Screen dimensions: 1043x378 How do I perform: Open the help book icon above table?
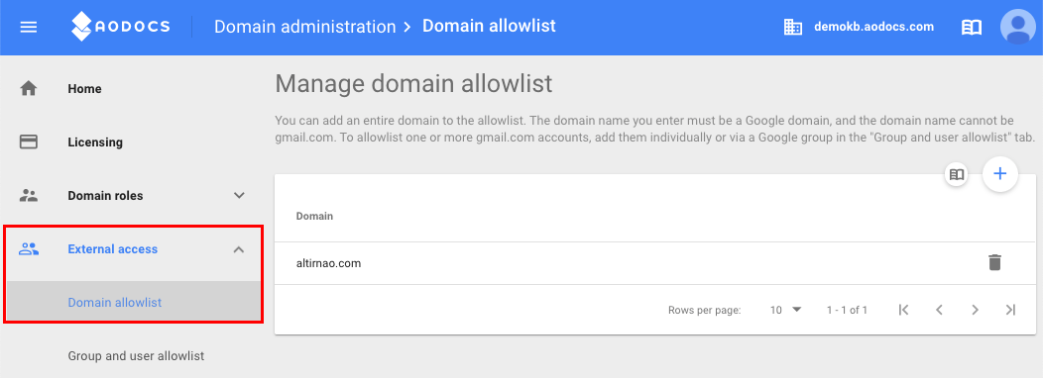957,175
